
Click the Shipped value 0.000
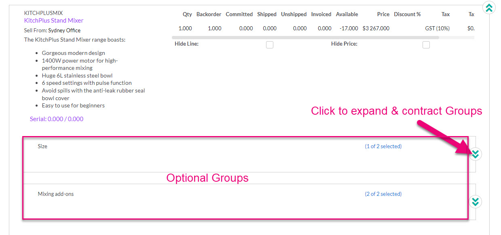pos(270,28)
